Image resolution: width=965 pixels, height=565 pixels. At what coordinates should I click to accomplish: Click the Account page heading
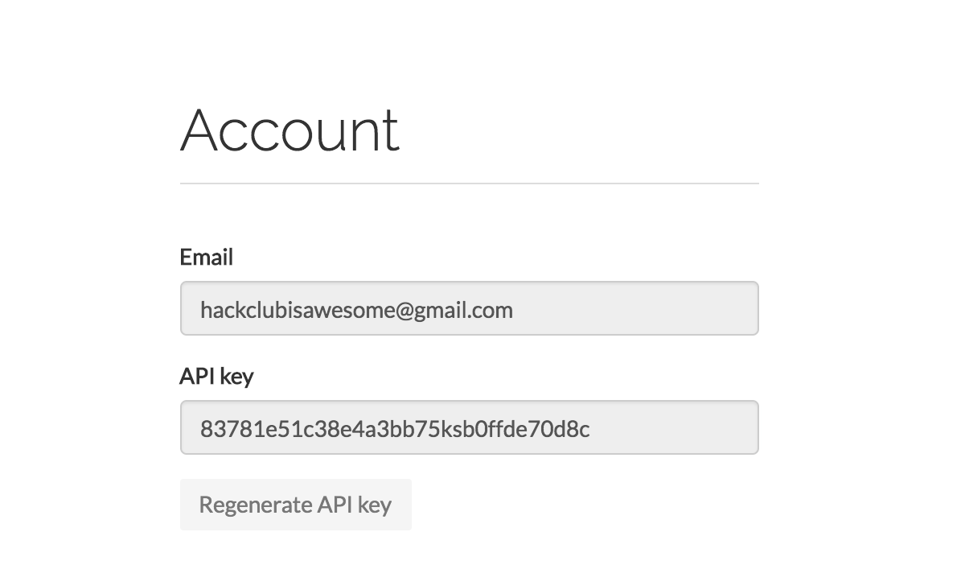tap(289, 129)
